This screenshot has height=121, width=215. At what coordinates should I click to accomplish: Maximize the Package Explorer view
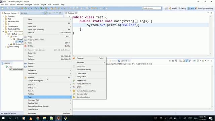point(60,13)
